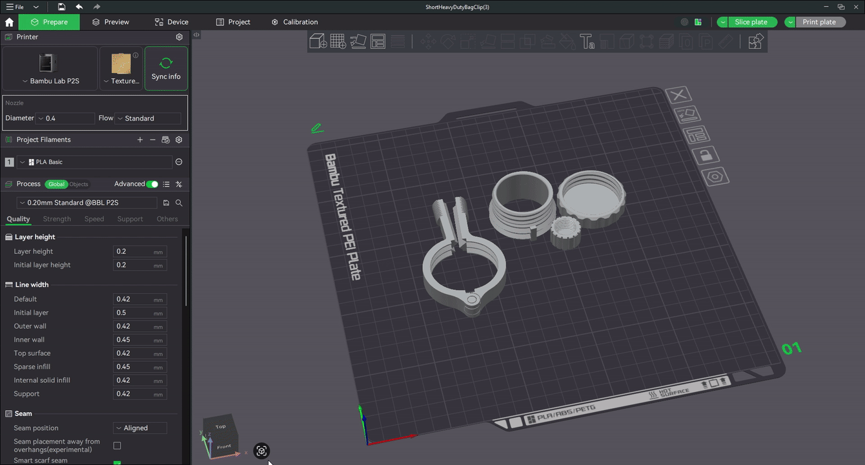Select the Move tool in the toolbar
The width and height of the screenshot is (865, 465).
pos(428,41)
